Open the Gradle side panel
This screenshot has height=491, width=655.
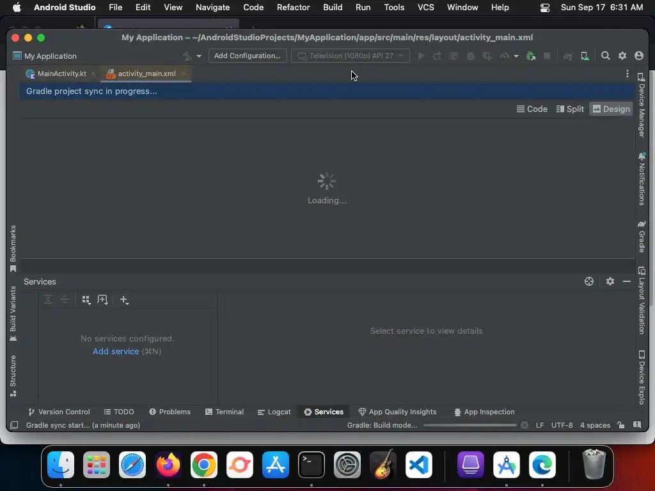click(x=642, y=237)
